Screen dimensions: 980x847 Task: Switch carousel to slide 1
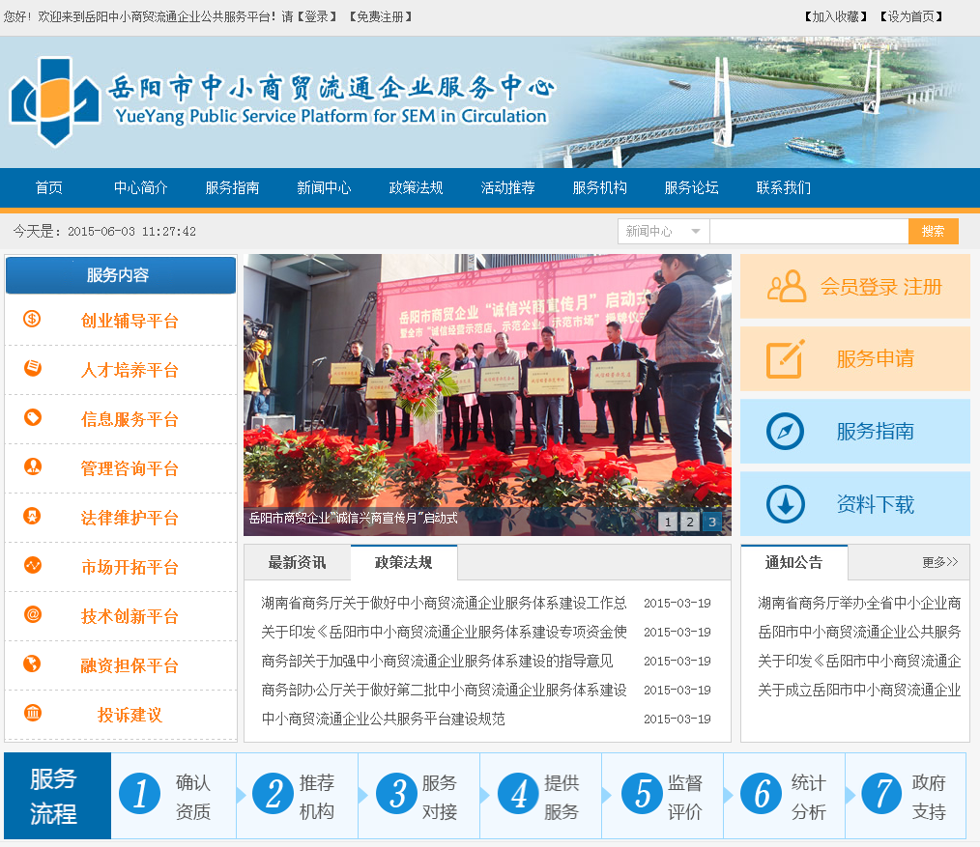667,522
